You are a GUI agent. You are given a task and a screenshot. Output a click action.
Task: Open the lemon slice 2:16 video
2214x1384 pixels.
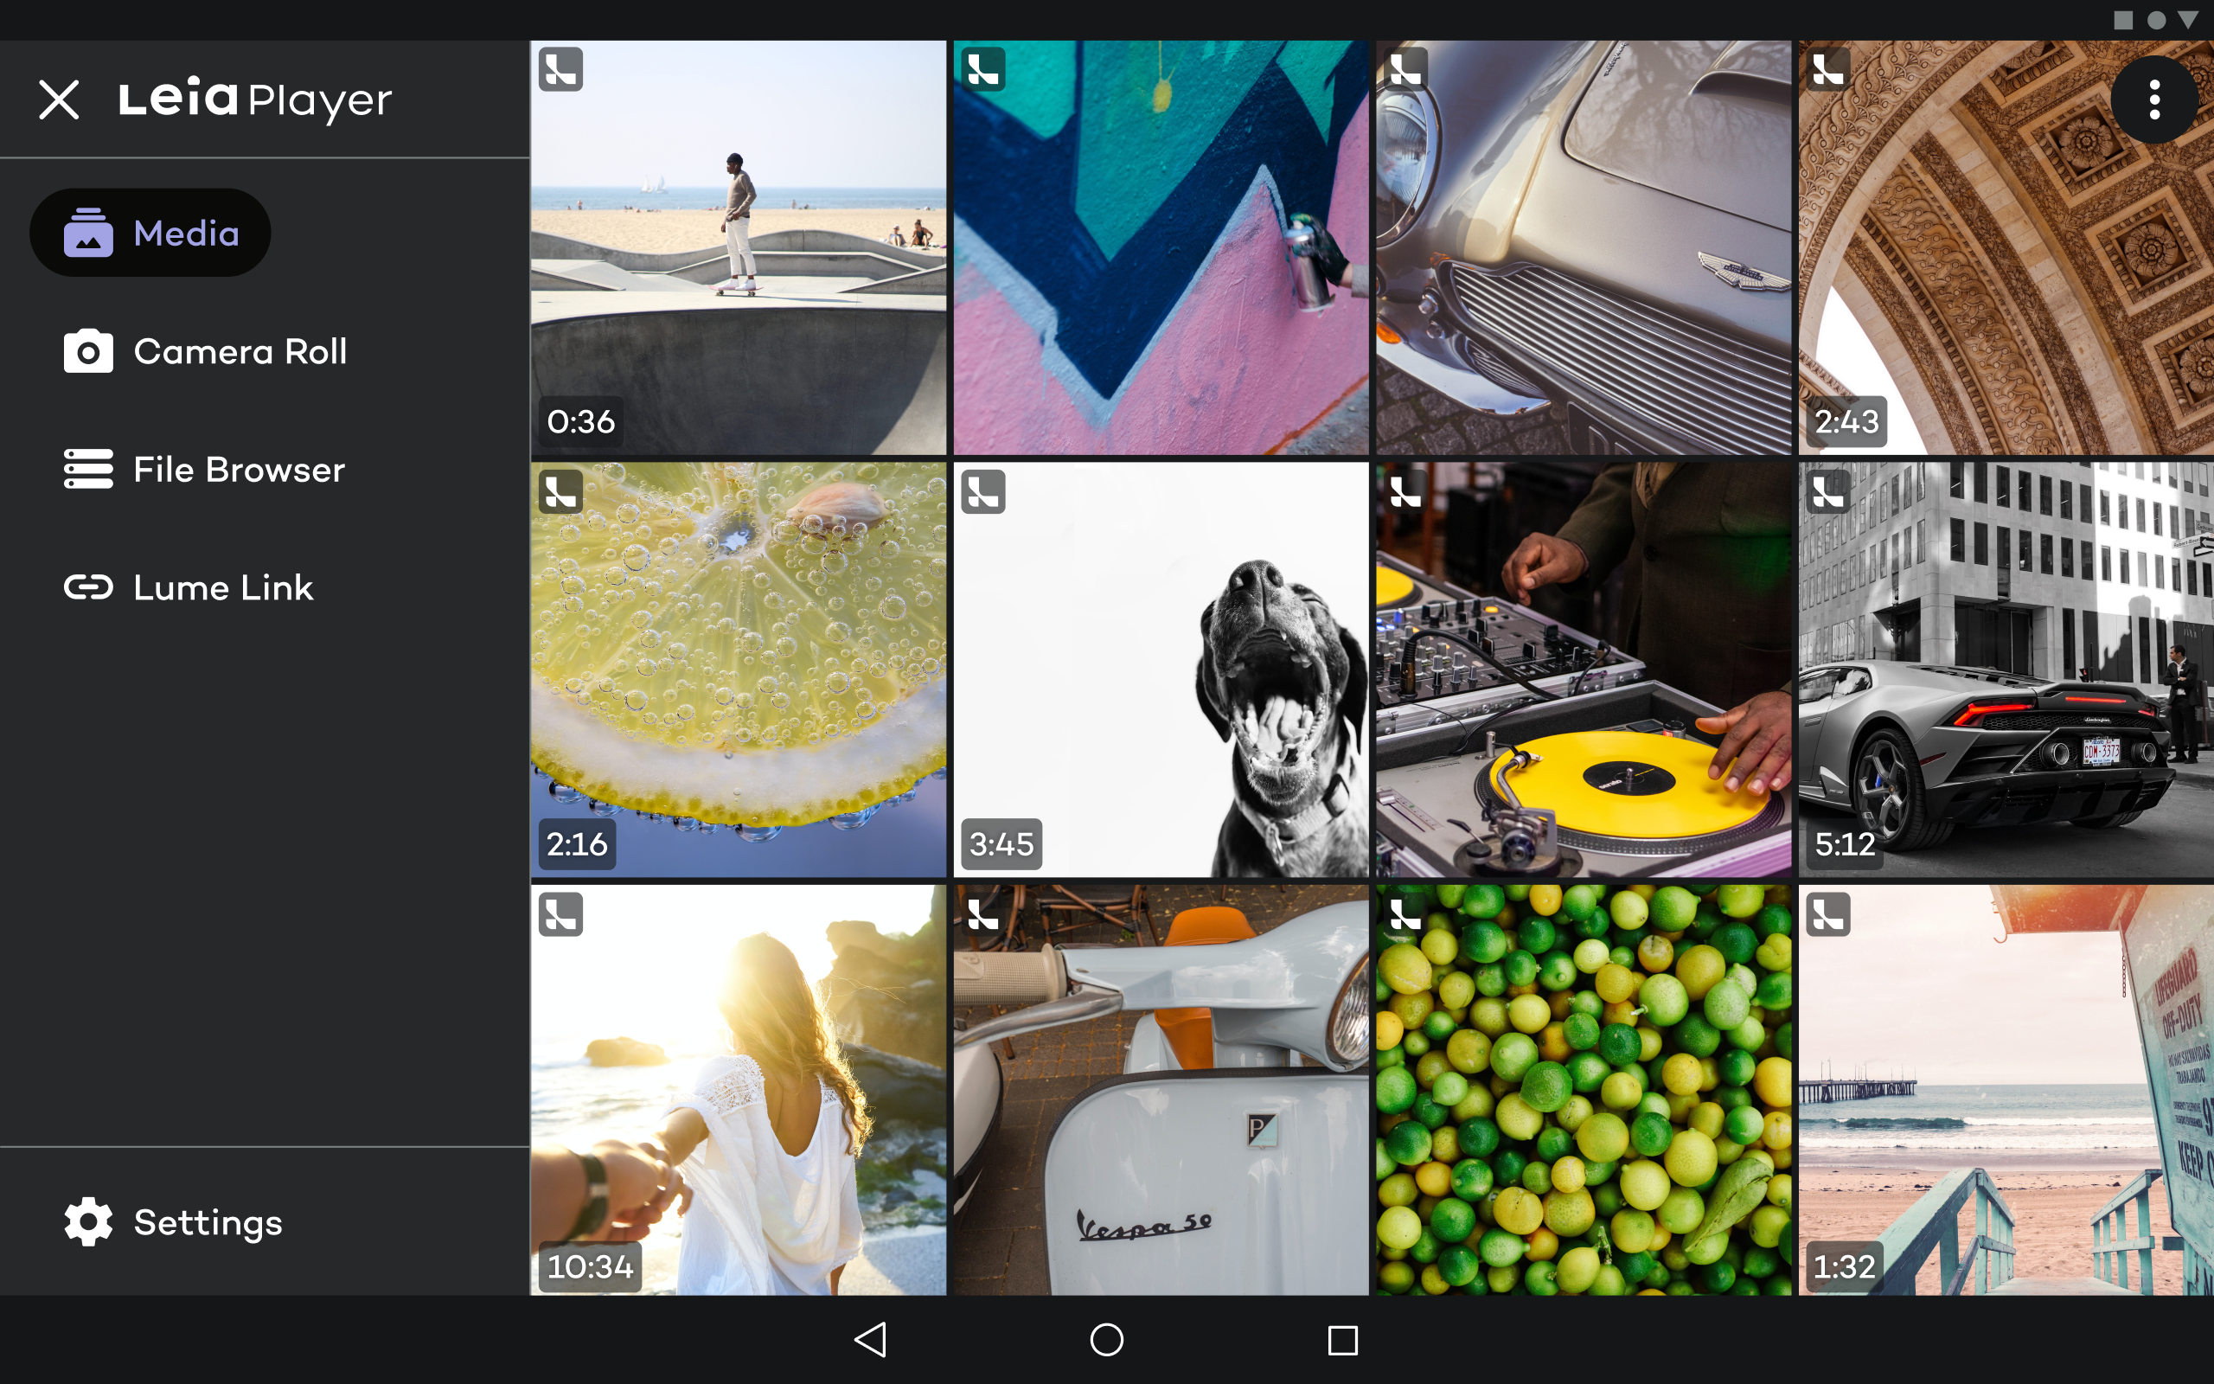point(739,670)
